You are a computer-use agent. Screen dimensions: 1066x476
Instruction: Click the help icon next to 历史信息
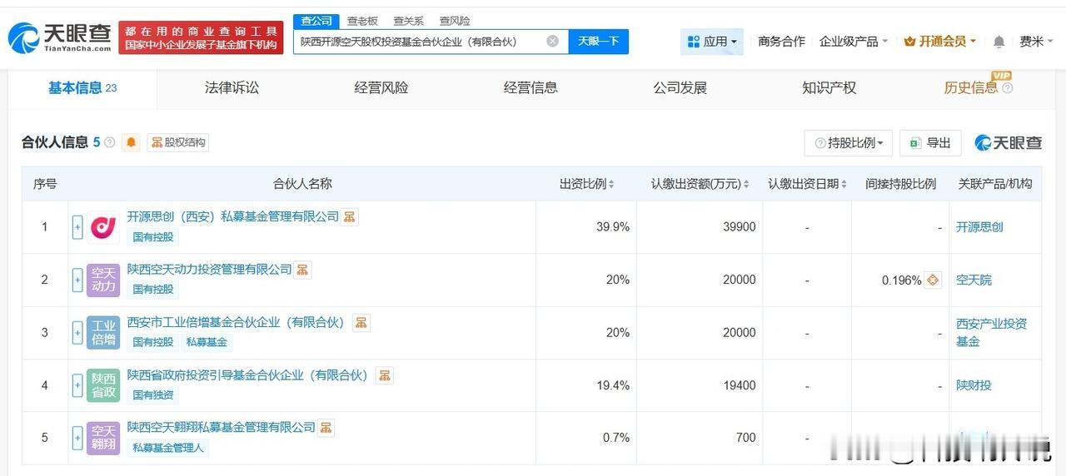click(1007, 88)
